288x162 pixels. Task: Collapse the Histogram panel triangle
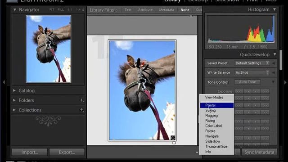(x=274, y=9)
